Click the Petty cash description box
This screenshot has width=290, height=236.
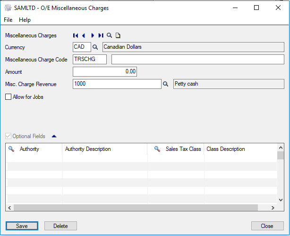[229, 84]
